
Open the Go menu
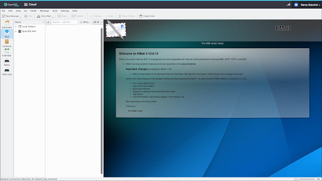click(x=26, y=11)
